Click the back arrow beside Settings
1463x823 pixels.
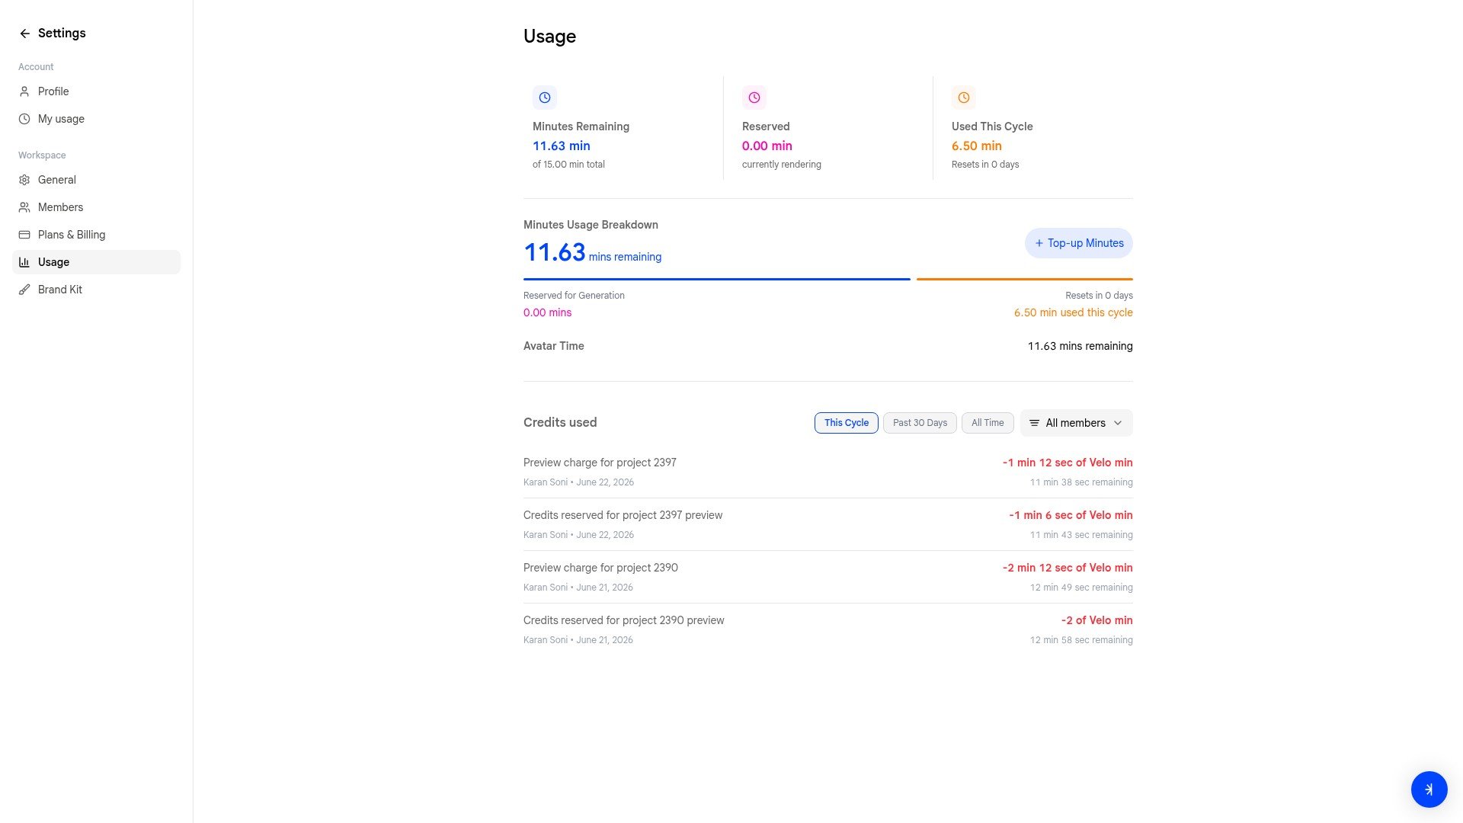24,34
